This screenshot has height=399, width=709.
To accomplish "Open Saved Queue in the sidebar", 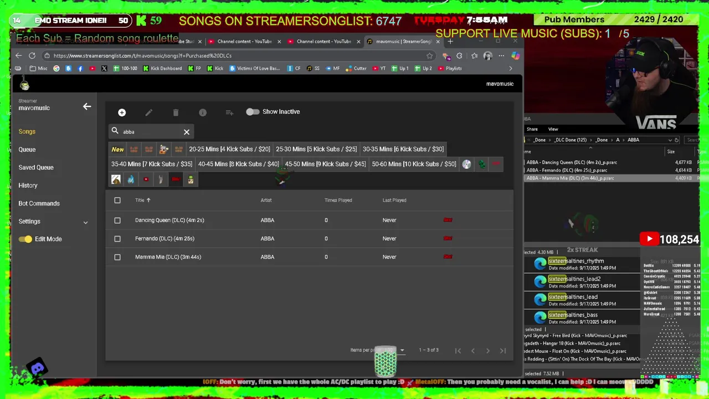I will (x=36, y=167).
